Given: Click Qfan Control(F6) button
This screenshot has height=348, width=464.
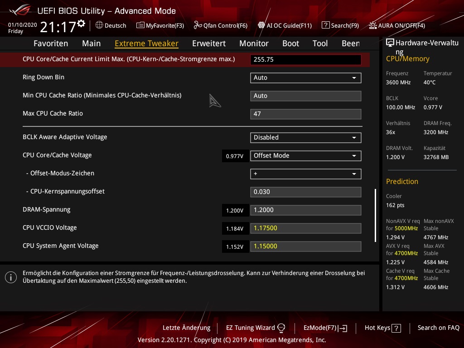Looking at the screenshot, I should coord(221,25).
